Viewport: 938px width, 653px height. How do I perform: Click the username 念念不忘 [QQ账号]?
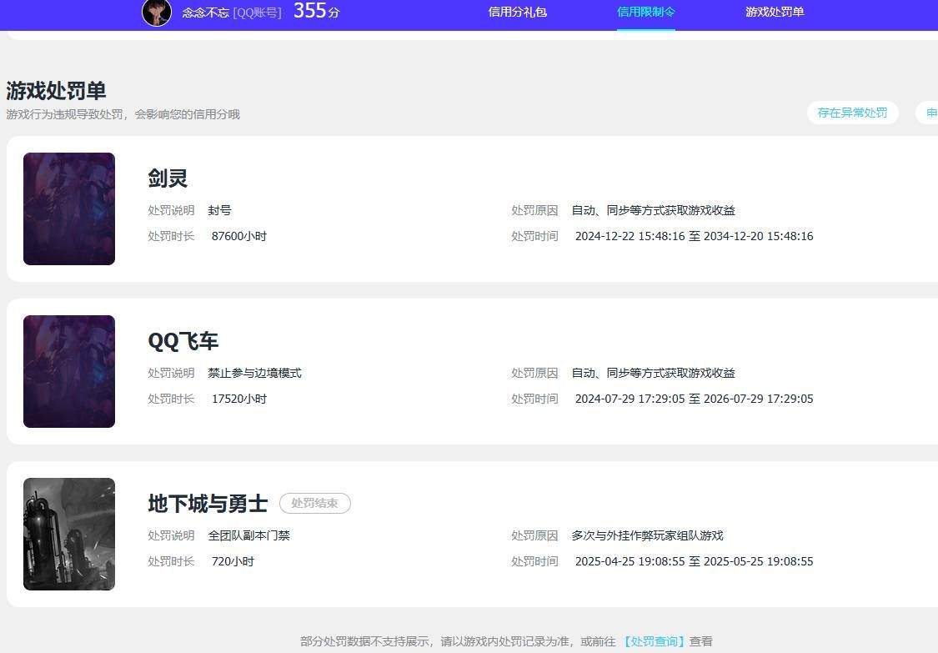coord(232,13)
